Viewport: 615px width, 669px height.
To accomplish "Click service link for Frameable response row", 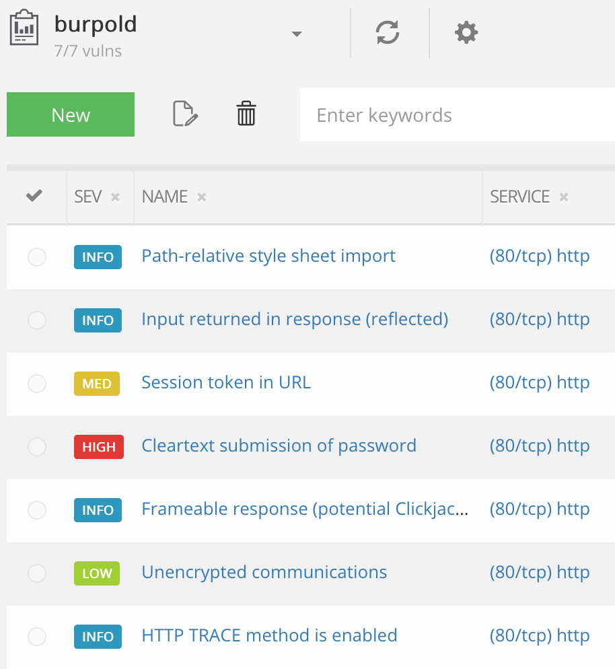I will 540,509.
